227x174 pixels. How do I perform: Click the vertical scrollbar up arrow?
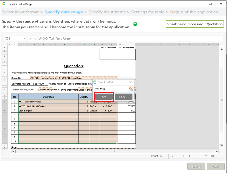(x=221, y=49)
